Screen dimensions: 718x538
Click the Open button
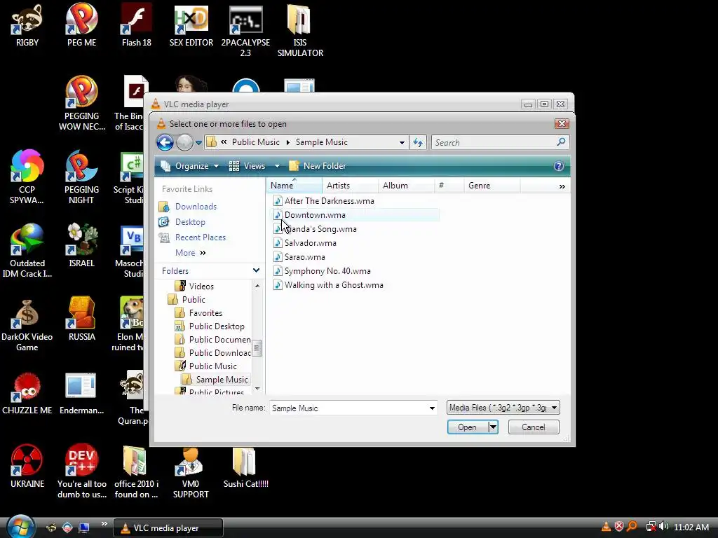tap(468, 427)
